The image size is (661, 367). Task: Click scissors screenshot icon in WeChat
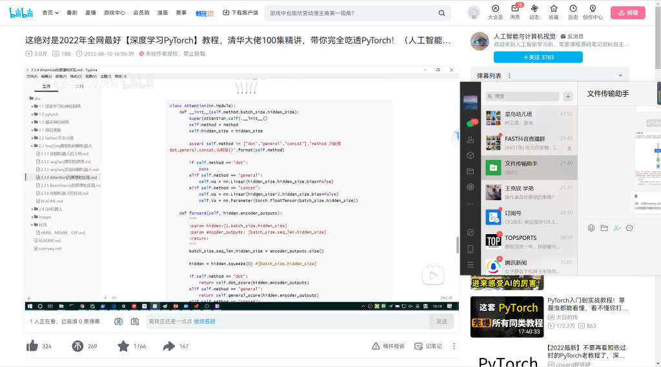pos(616,228)
